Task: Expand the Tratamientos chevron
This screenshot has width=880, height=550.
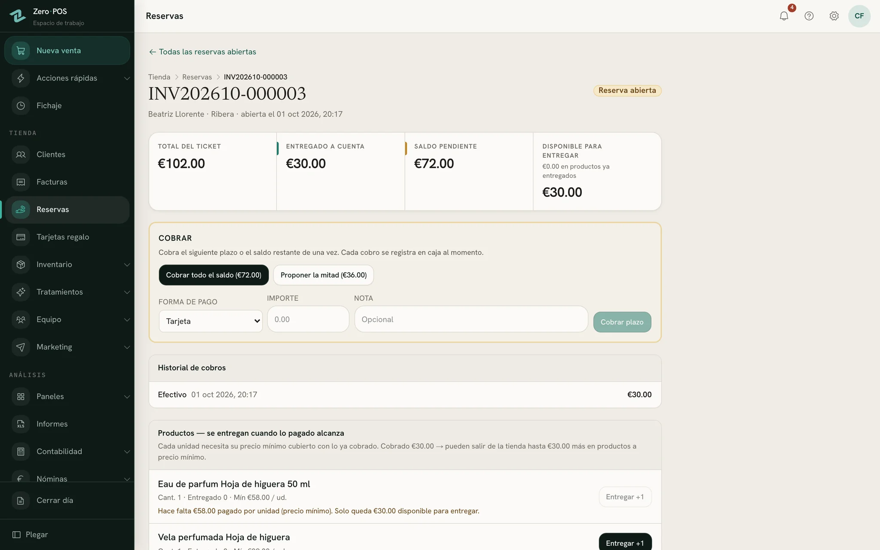Action: click(127, 292)
